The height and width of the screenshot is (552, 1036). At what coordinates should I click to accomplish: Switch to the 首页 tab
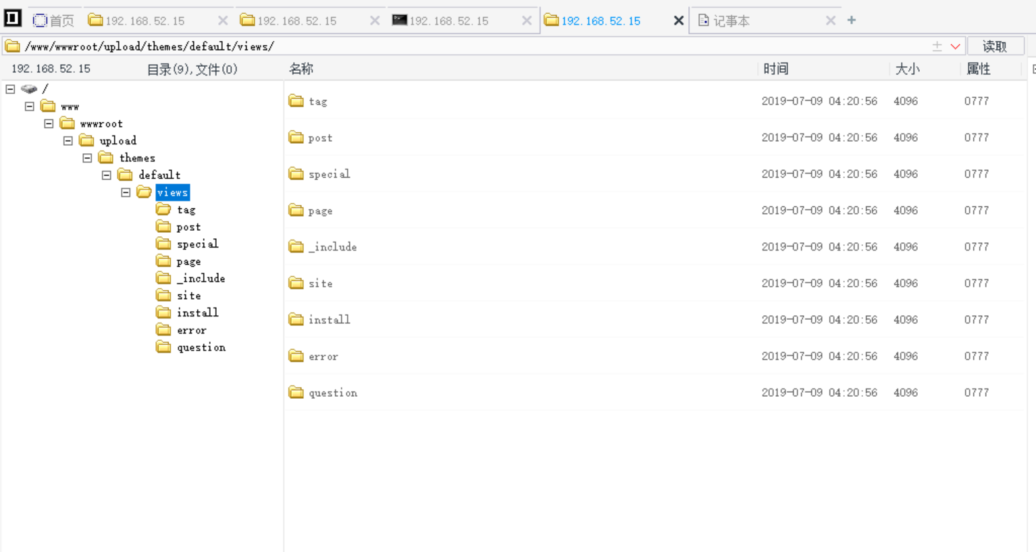pyautogui.click(x=54, y=21)
